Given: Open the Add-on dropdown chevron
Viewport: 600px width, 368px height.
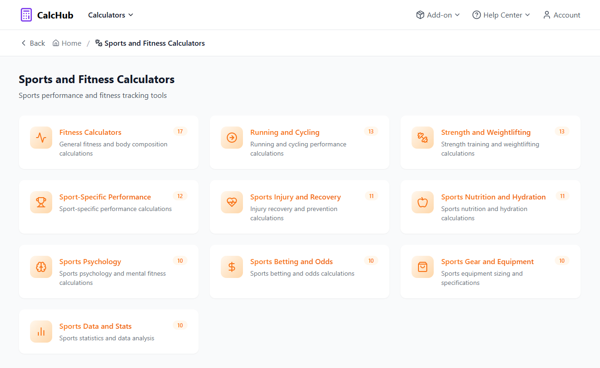Looking at the screenshot, I should coord(457,15).
